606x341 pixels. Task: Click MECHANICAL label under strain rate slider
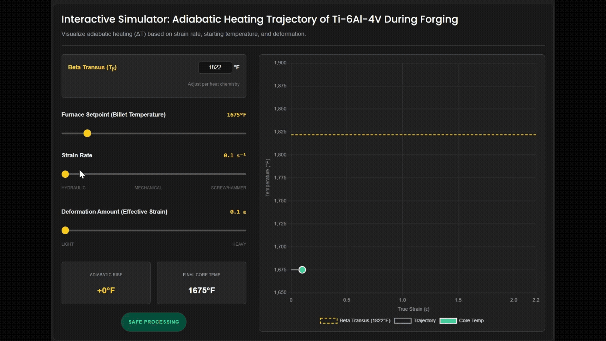148,188
